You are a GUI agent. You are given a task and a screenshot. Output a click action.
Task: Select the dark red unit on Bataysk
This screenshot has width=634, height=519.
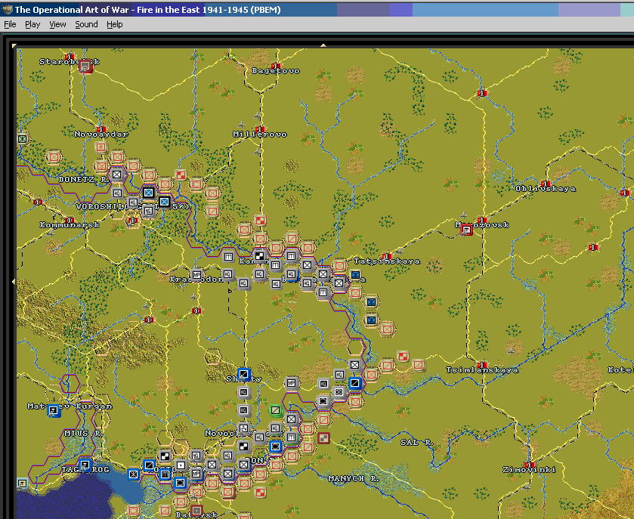pyautogui.click(x=196, y=510)
